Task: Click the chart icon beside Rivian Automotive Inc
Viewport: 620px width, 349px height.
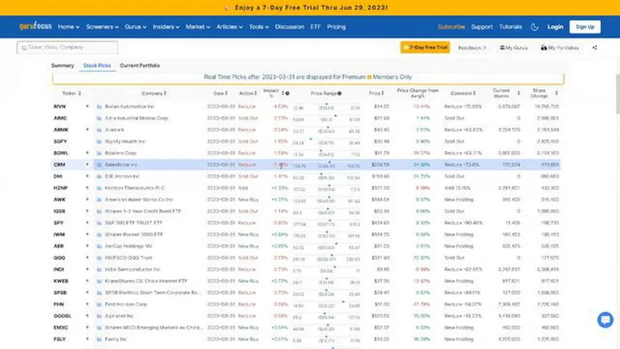Action: tap(99, 107)
